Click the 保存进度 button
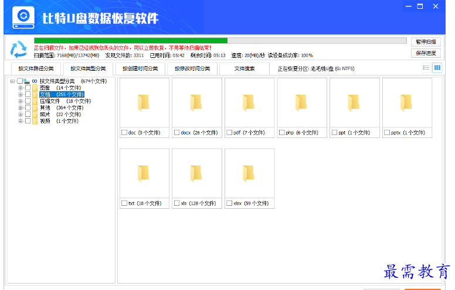 click(426, 53)
